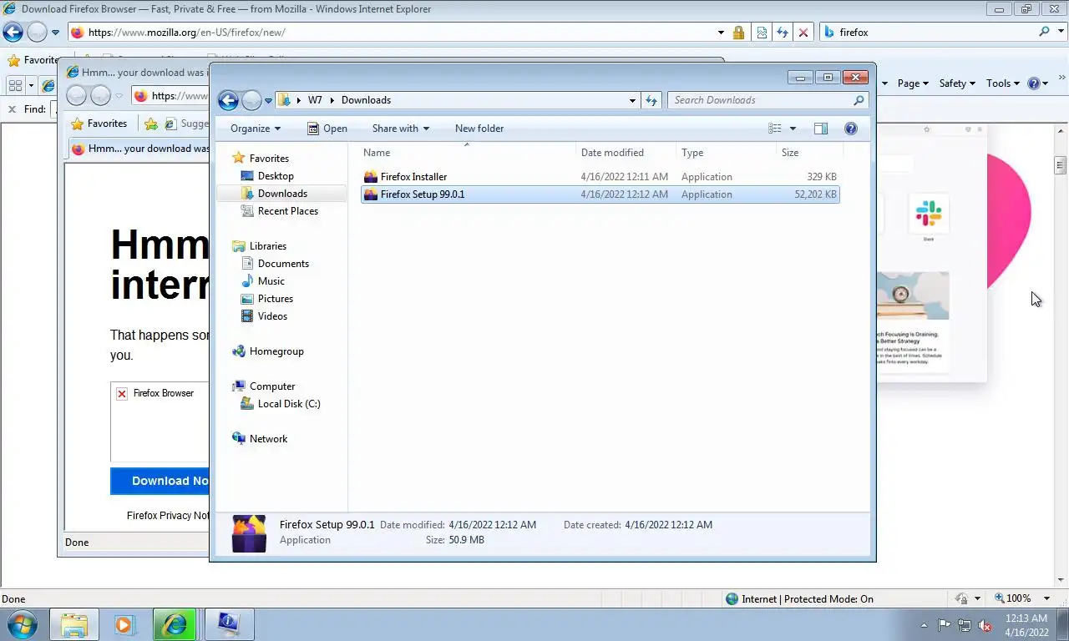The height and width of the screenshot is (641, 1069).
Task: Open Documents library
Action: (275, 264)
